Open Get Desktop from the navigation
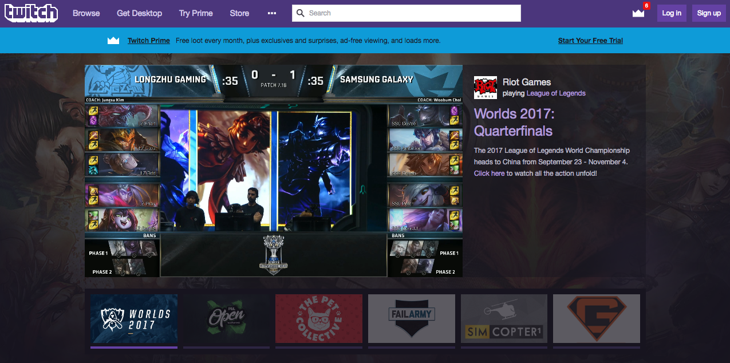 point(139,13)
